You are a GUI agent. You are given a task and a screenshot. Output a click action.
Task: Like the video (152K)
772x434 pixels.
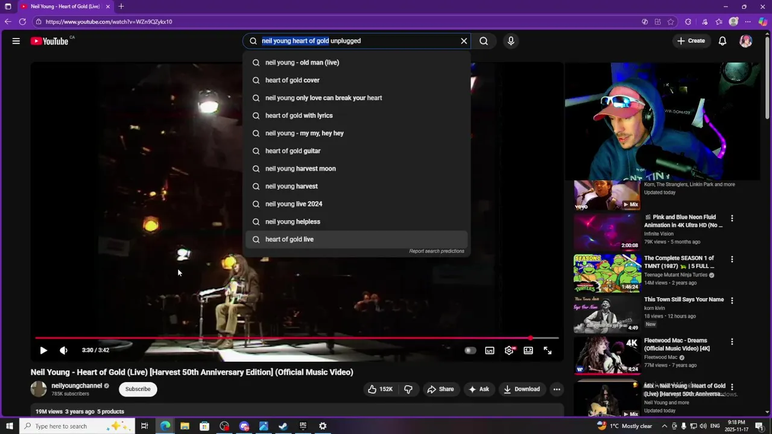click(380, 389)
